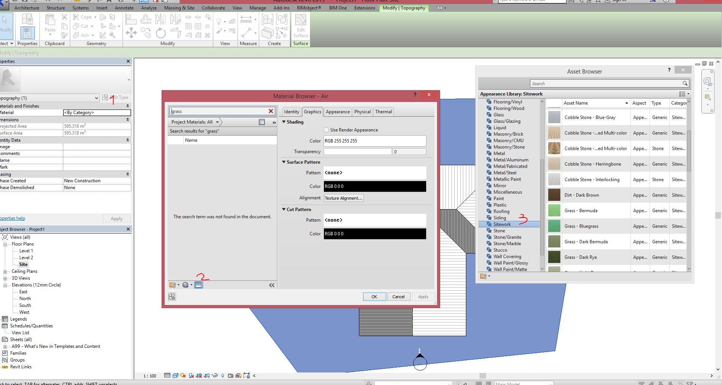Click the Rotate tool in Modify panel
The image size is (722, 385).
click(161, 33)
